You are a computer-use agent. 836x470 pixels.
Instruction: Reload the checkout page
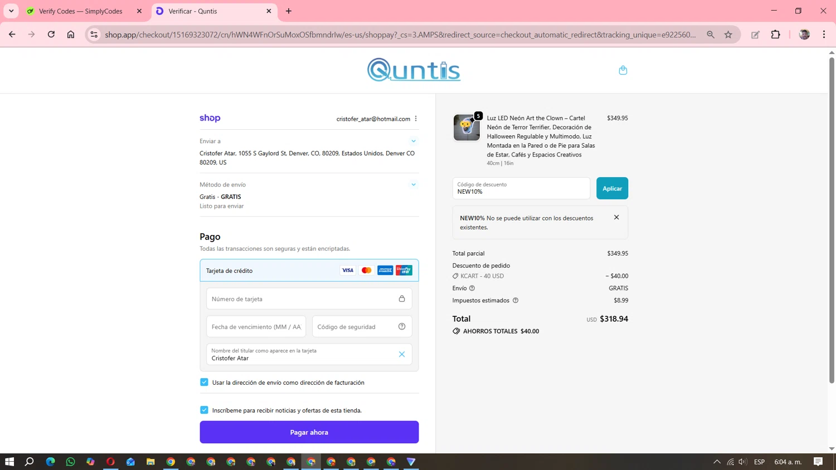tap(51, 35)
